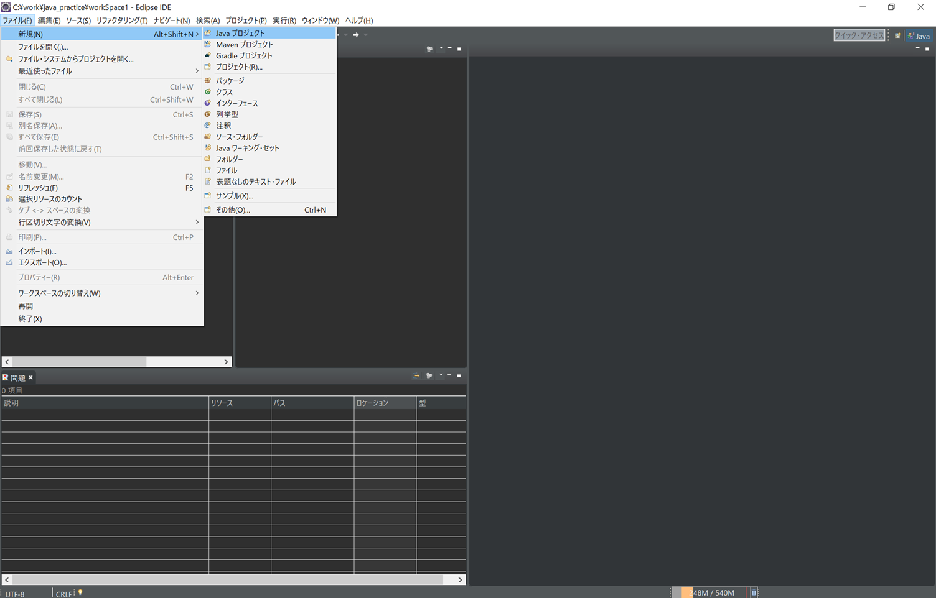Click the filter icon in the 問題 view toolbar
Image resolution: width=936 pixels, height=598 pixels.
click(416, 375)
